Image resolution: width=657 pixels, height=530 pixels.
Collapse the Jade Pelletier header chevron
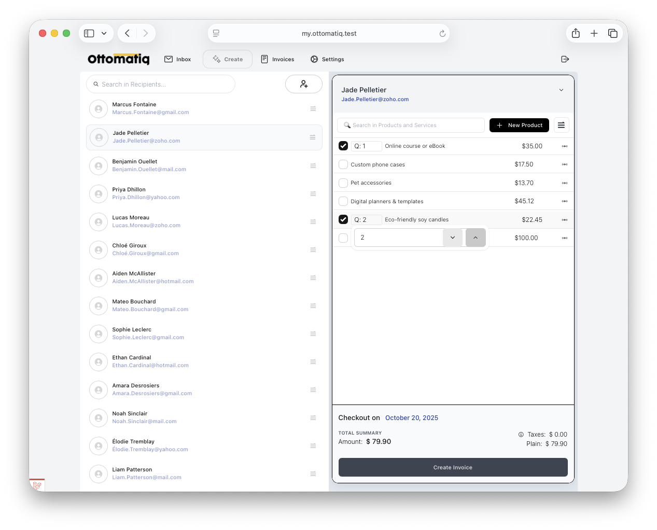click(561, 89)
